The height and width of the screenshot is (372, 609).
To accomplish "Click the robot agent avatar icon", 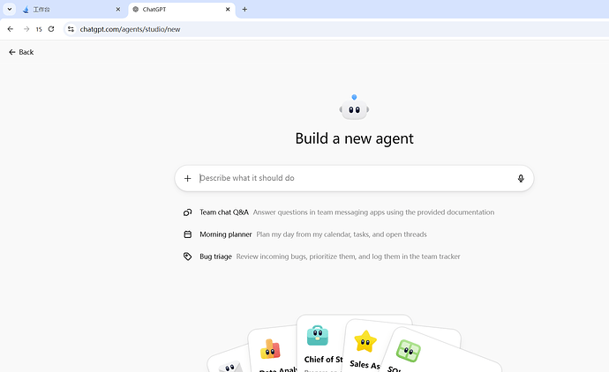I will point(354,108).
